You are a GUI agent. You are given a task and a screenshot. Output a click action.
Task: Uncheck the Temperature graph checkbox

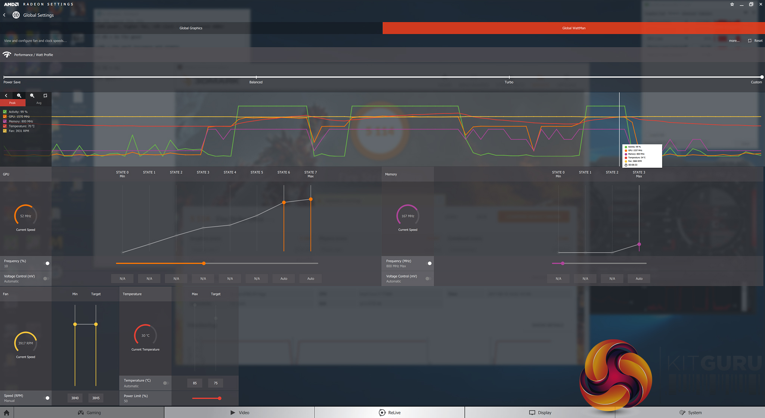tap(5, 126)
